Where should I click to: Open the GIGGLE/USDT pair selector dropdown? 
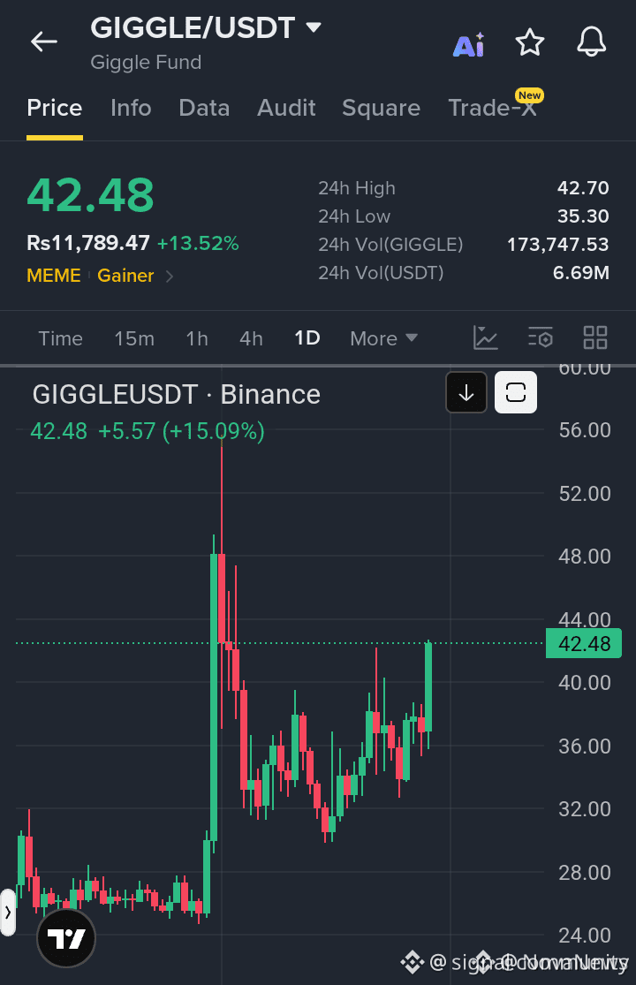pos(314,27)
